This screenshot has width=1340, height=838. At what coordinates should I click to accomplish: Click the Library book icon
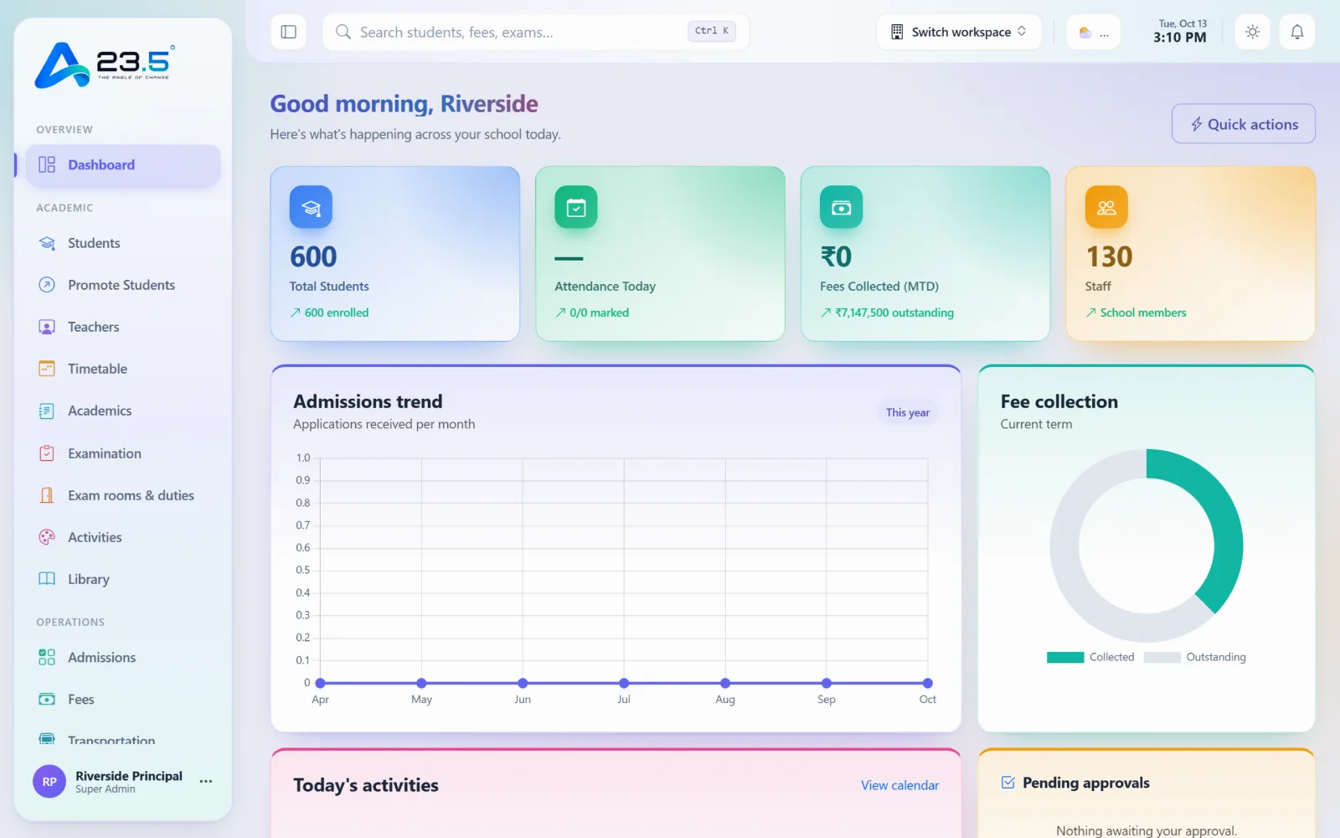[x=47, y=579]
